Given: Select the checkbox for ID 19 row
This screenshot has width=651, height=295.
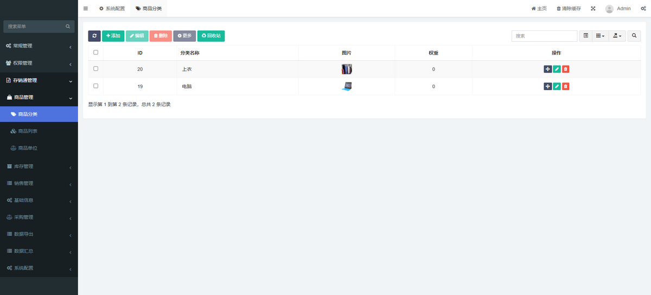Looking at the screenshot, I should [x=96, y=86].
